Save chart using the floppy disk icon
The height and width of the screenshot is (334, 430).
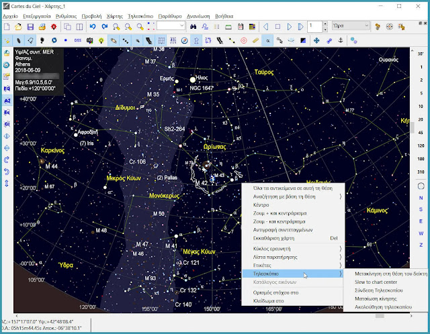point(30,27)
